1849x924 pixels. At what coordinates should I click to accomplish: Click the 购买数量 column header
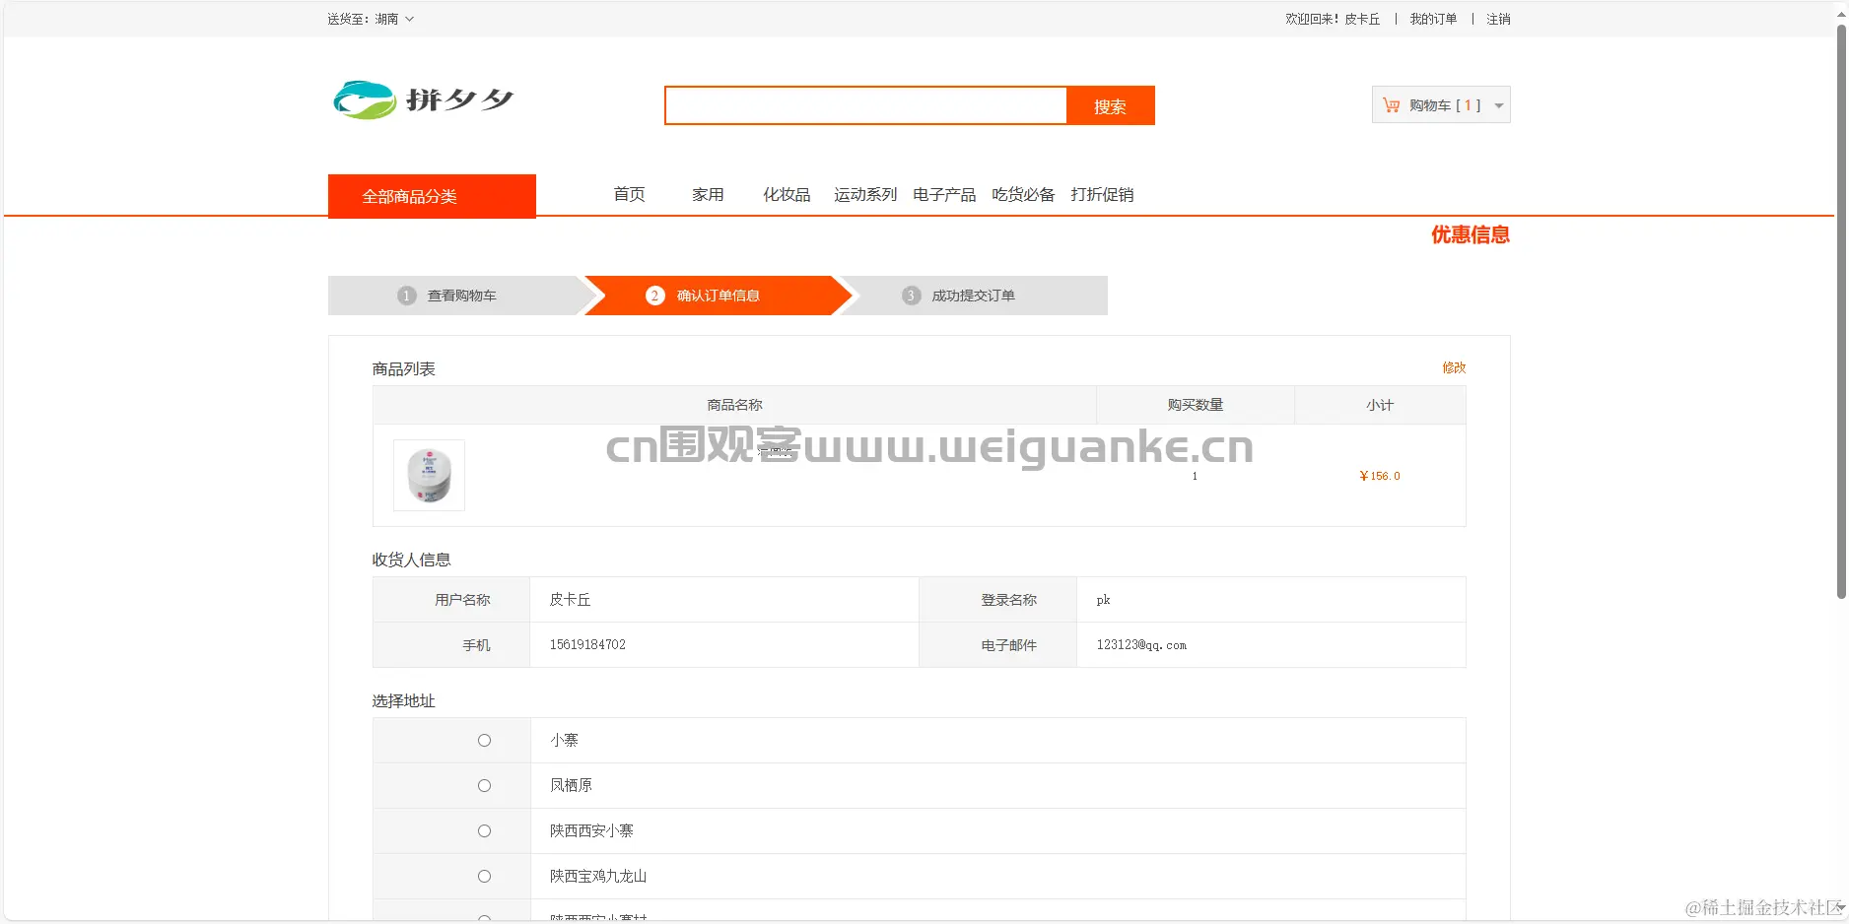[x=1196, y=405]
